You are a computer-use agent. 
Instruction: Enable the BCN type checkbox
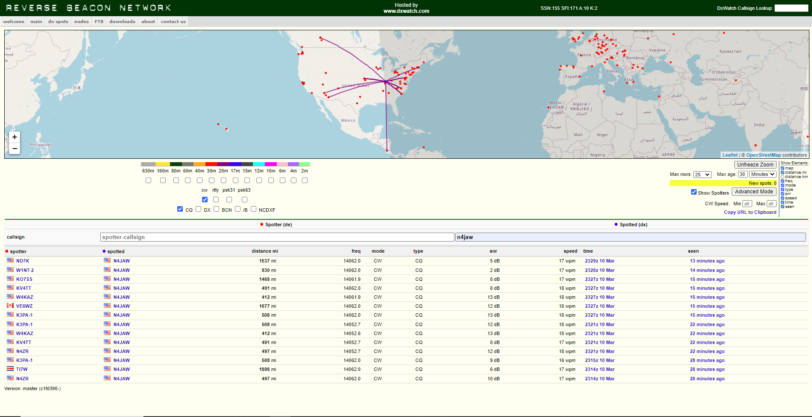(216, 209)
